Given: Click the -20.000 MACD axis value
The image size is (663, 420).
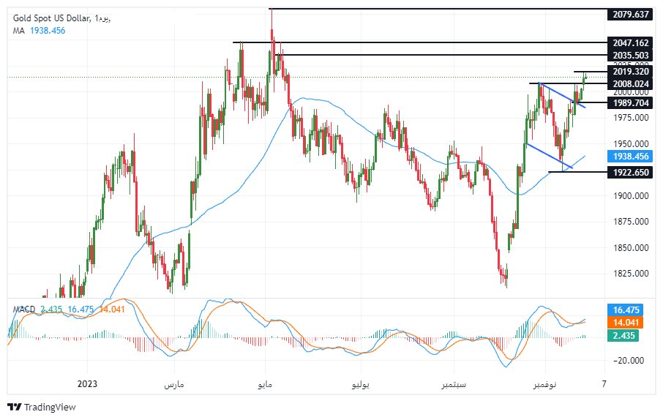Looking at the screenshot, I should (x=627, y=360).
